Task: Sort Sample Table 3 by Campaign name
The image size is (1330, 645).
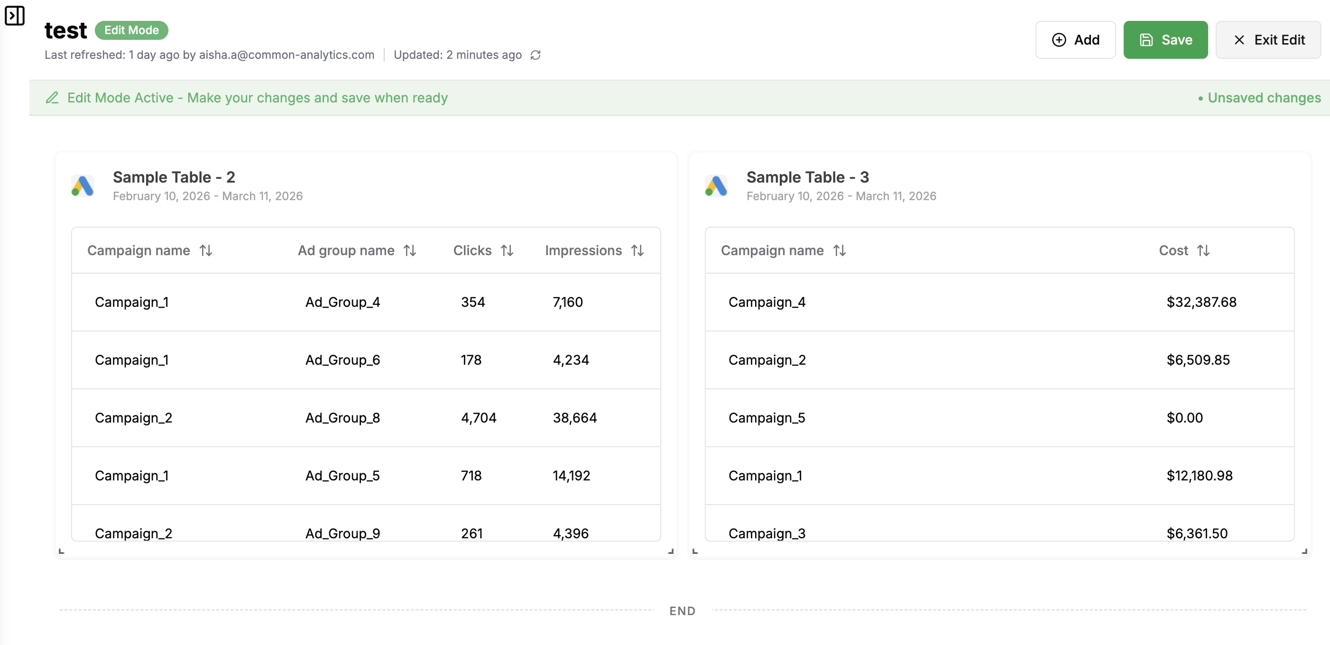Action: (840, 250)
